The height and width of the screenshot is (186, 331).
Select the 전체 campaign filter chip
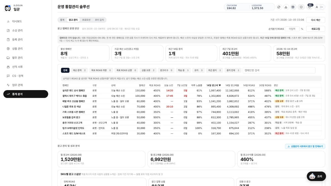[65, 70]
